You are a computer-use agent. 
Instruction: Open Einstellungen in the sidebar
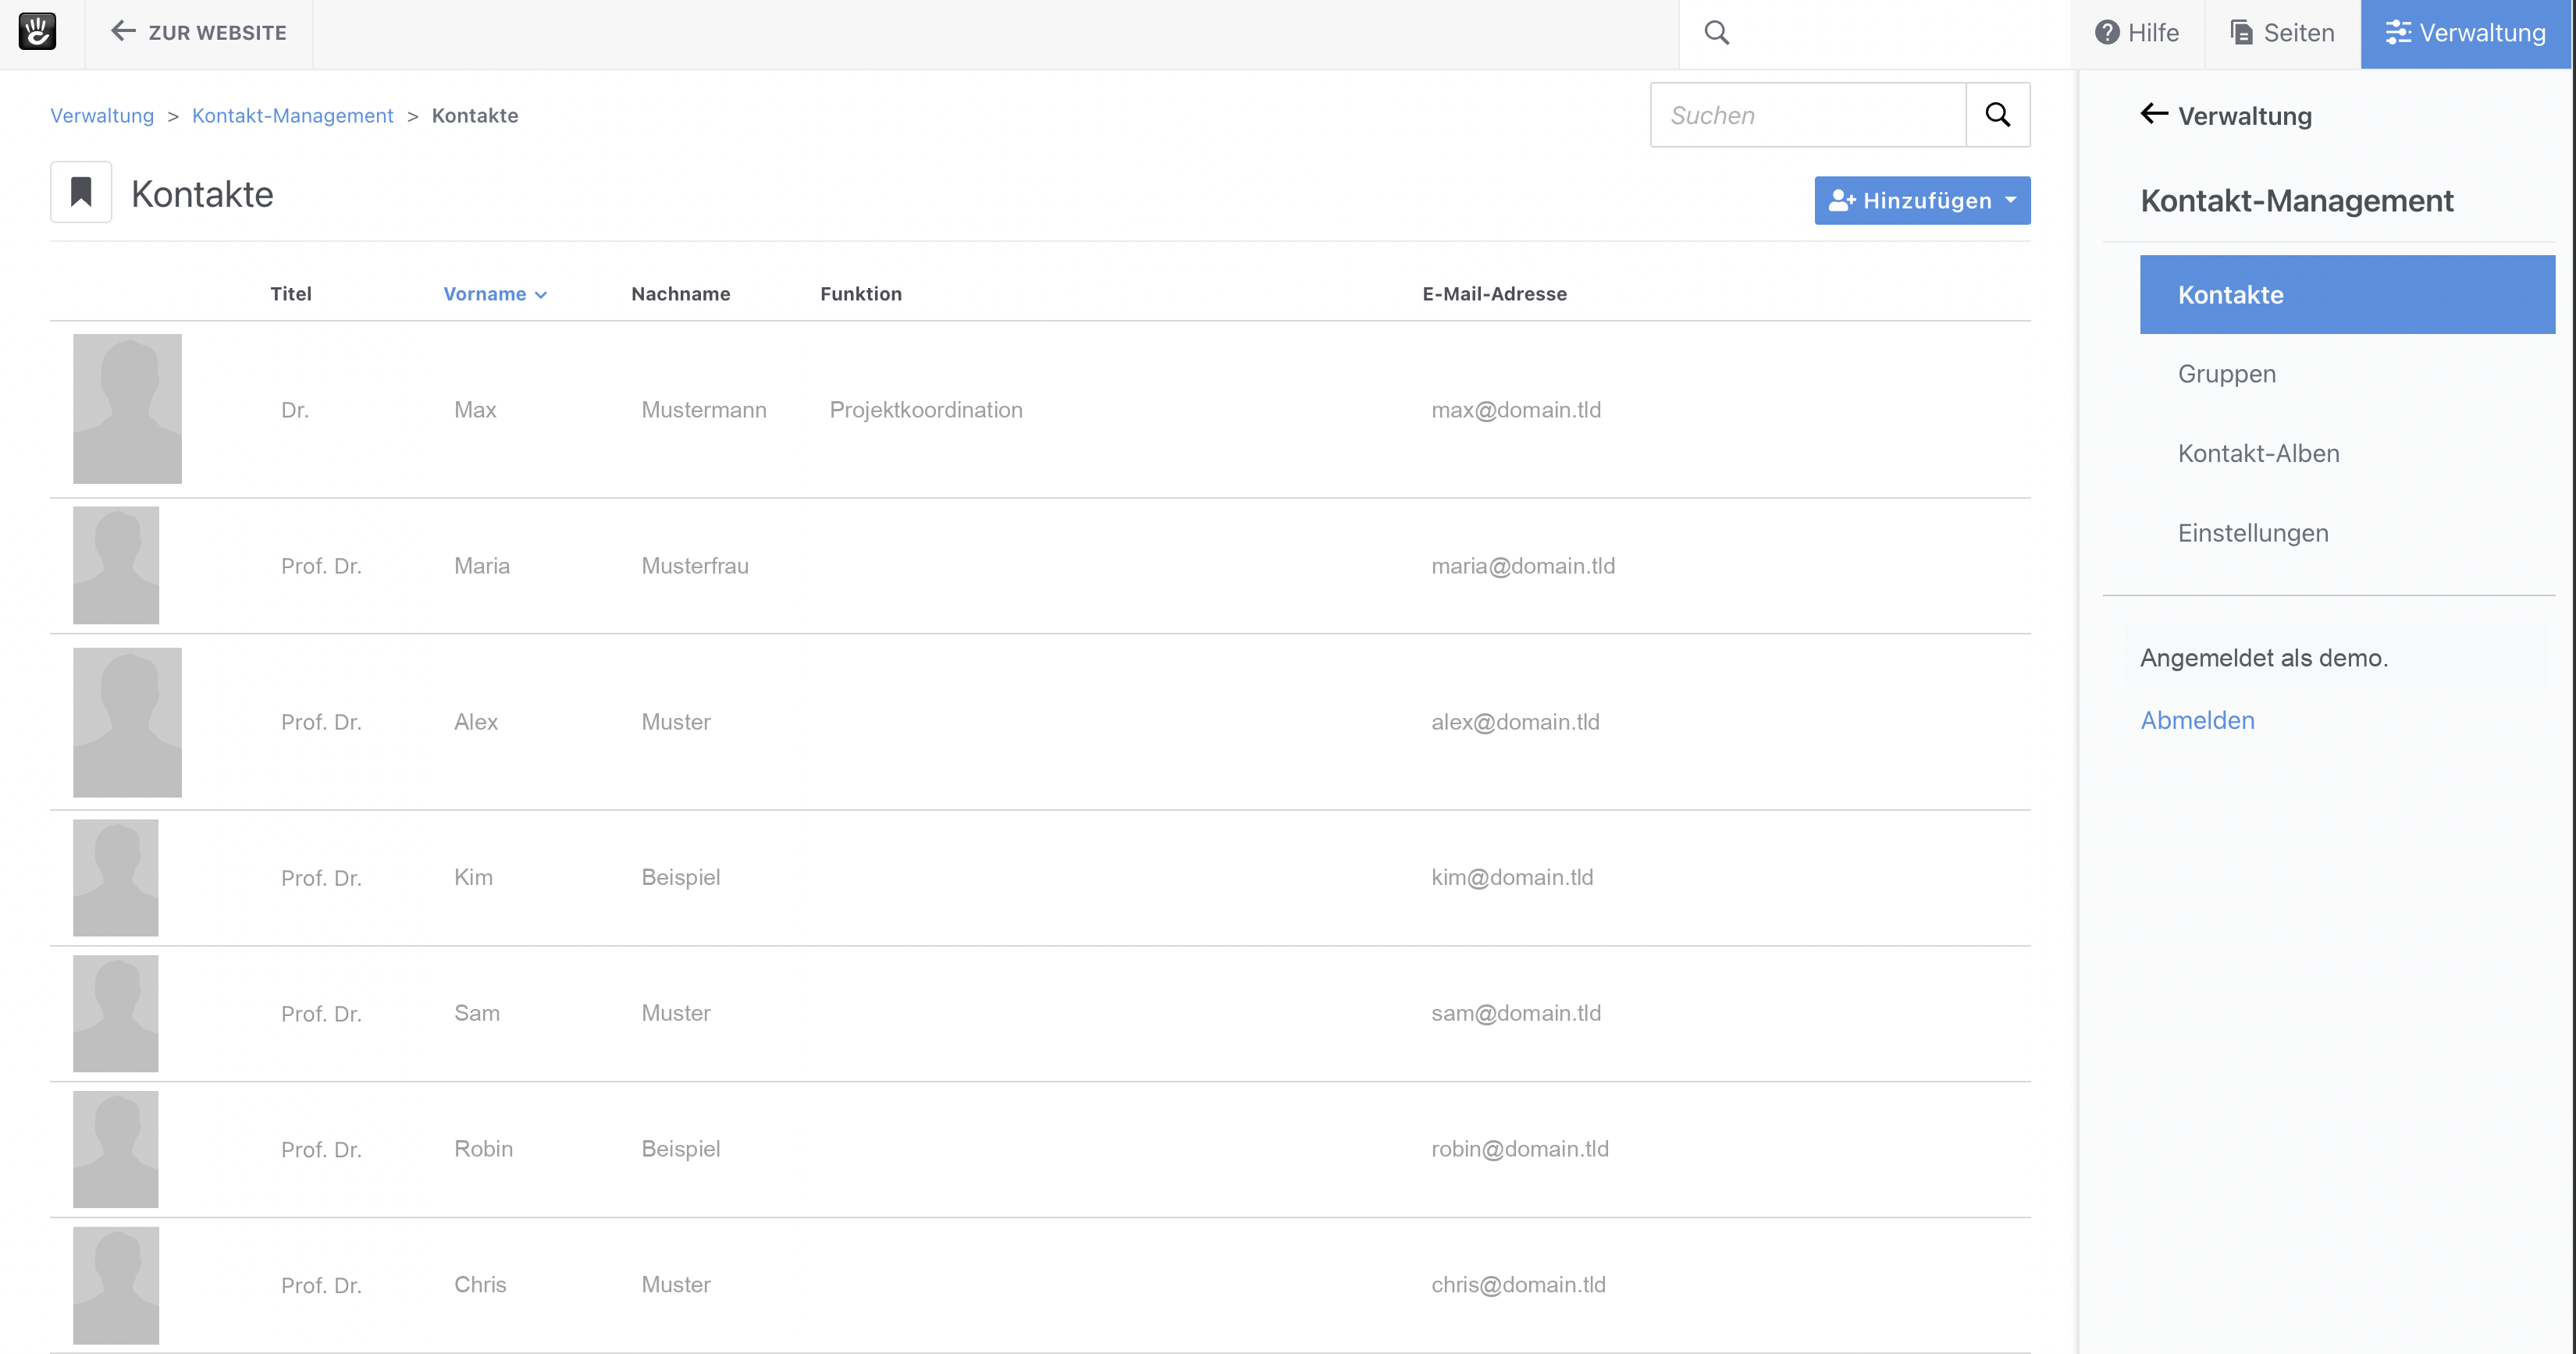[x=2252, y=533]
